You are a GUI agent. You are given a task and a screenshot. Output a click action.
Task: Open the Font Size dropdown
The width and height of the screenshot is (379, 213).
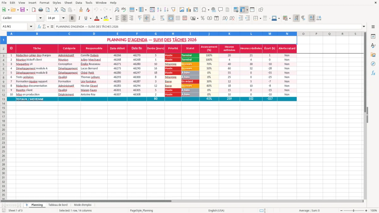[63, 18]
